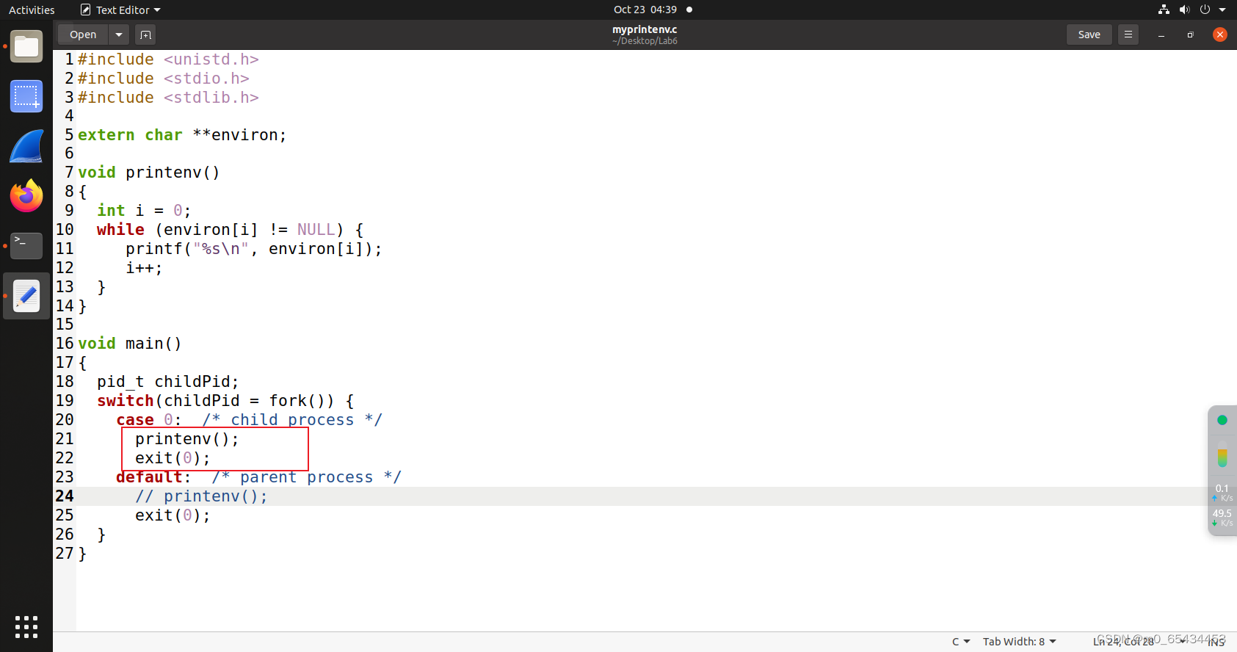Click the 'i++;' statement
Viewport: 1237px width, 652px height.
[144, 268]
